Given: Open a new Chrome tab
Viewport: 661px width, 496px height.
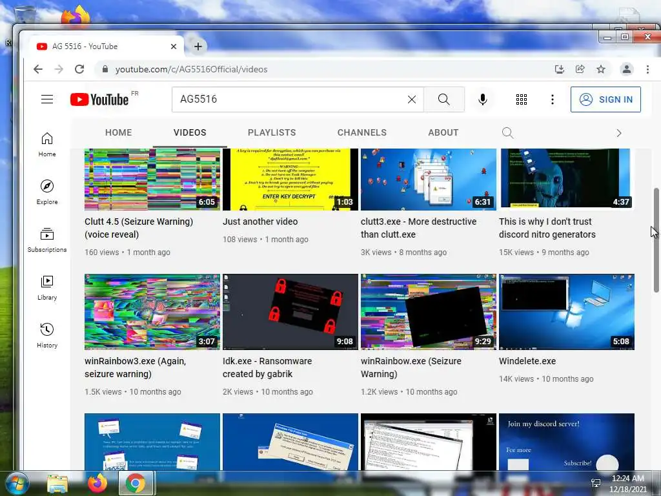Looking at the screenshot, I should 198,46.
